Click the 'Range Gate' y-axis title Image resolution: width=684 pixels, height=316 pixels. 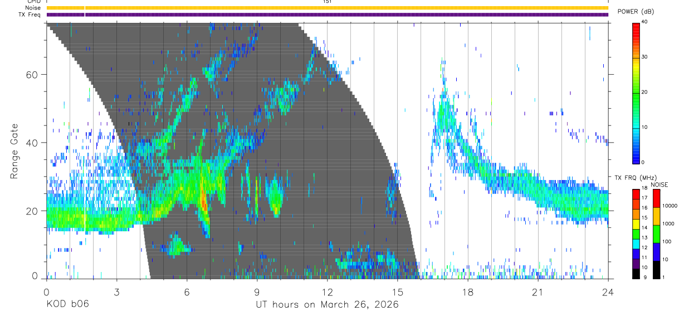[14, 150]
